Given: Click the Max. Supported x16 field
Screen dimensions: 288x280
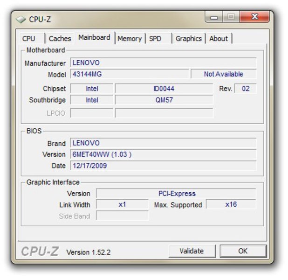Looking at the screenshot, I should [231, 204].
